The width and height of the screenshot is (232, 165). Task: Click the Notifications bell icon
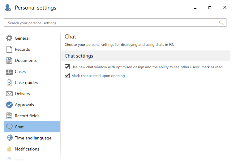pyautogui.click(x=9, y=149)
